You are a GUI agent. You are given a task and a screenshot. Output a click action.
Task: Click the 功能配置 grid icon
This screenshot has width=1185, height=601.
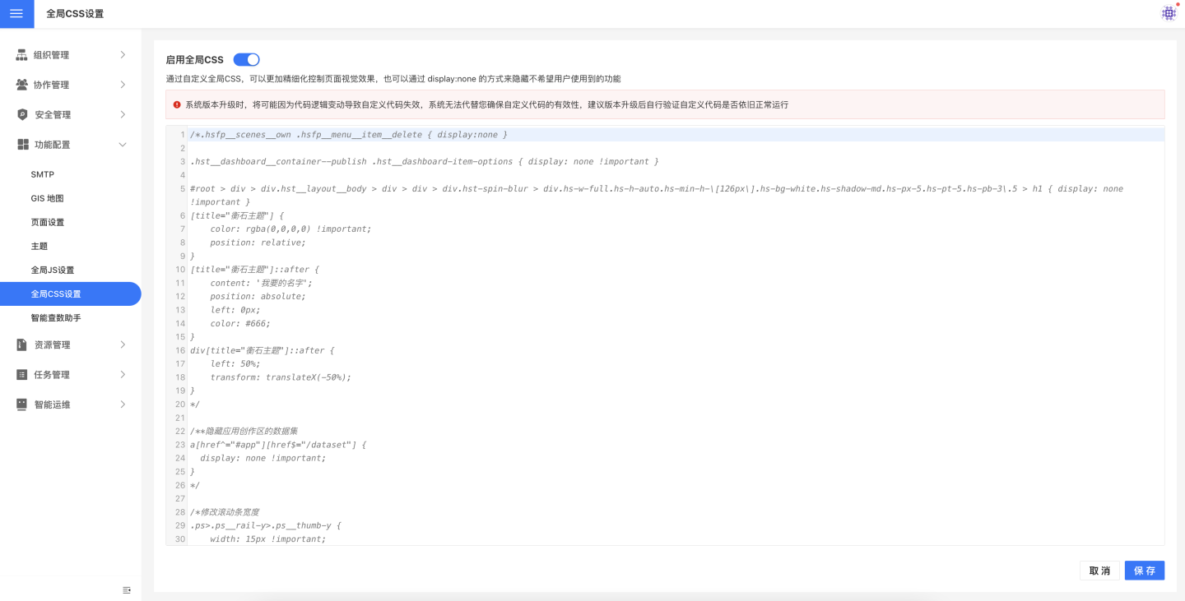[22, 145]
